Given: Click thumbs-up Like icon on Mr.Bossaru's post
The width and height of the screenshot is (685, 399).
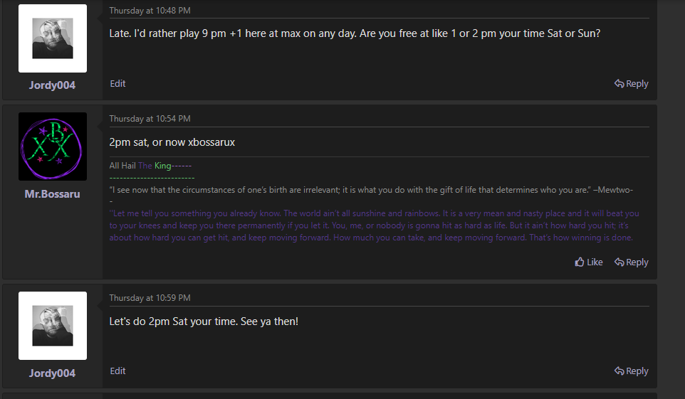Looking at the screenshot, I should point(580,262).
